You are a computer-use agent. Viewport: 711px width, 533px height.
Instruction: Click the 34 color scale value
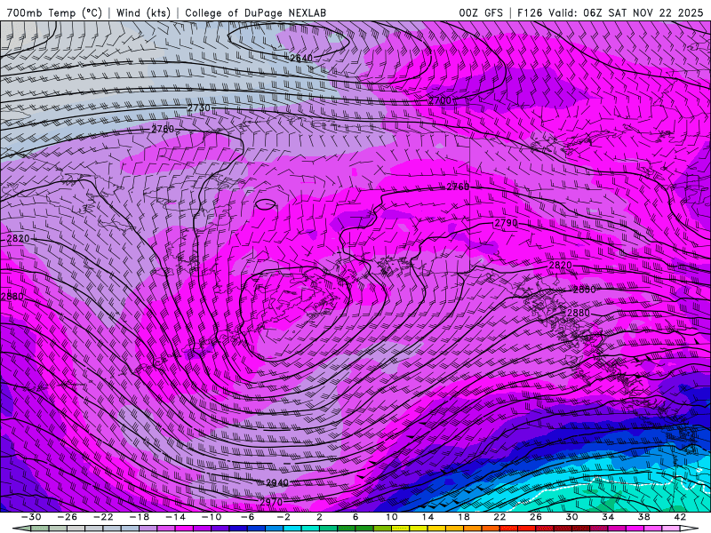608,517
